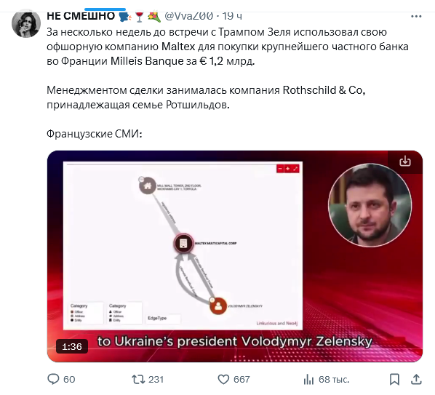Play the embedded video

[x=235, y=256]
